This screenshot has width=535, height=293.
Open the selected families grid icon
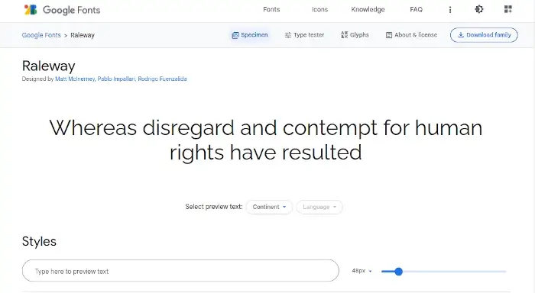pos(508,10)
